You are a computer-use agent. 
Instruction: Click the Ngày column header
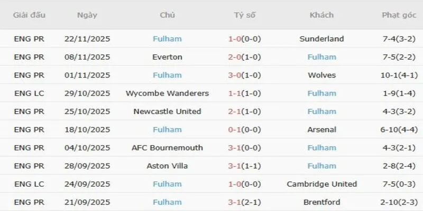(87, 15)
